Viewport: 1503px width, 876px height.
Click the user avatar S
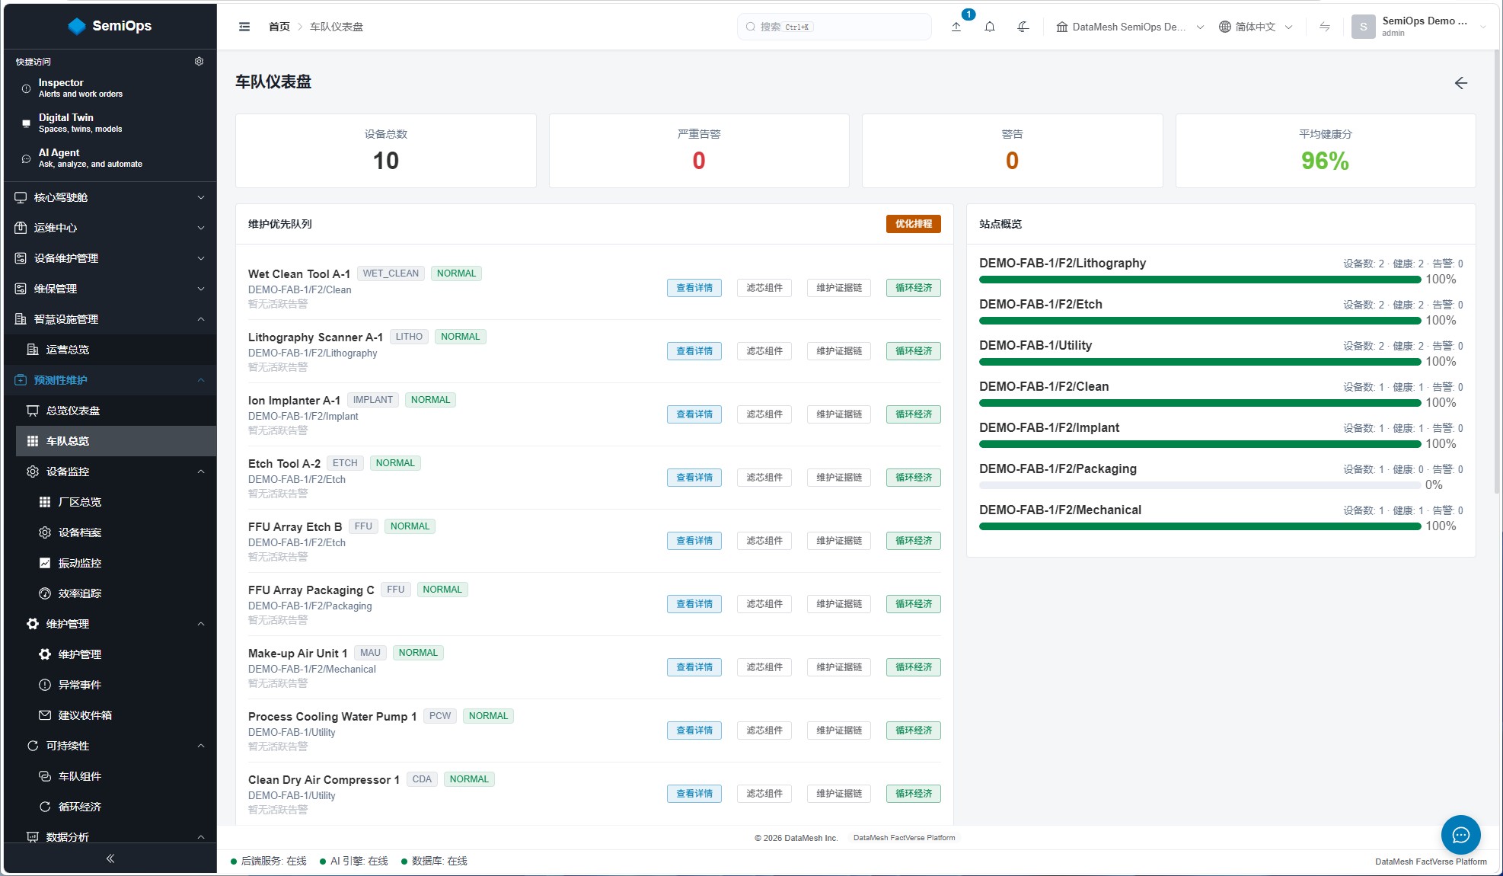point(1363,27)
